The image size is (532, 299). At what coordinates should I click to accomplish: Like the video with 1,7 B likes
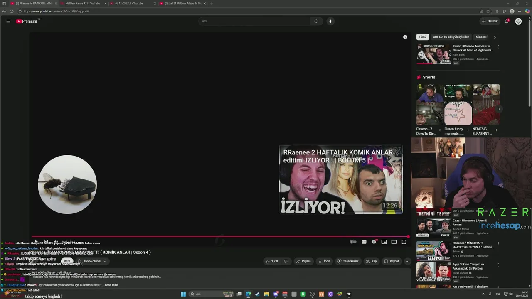271,261
